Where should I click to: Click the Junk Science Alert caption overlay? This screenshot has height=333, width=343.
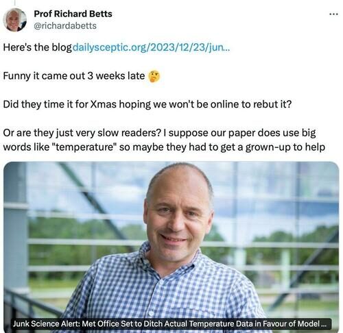pyautogui.click(x=171, y=324)
